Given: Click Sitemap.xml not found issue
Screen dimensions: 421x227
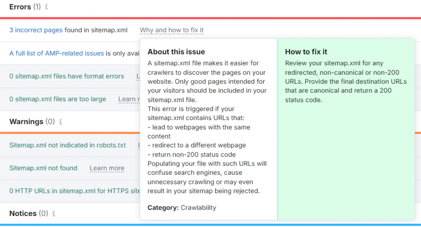Looking at the screenshot, I should (x=43, y=168).
